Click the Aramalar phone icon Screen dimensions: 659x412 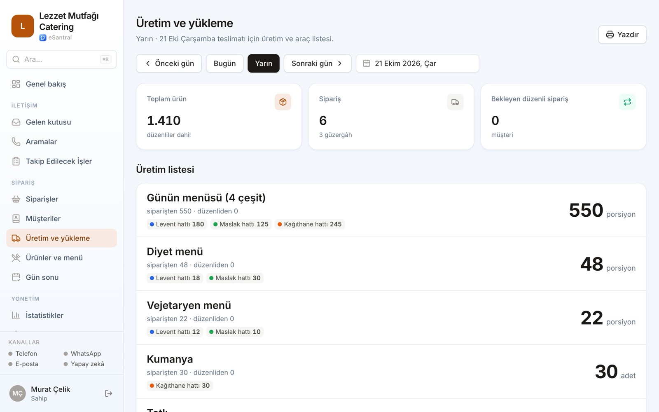pos(16,142)
